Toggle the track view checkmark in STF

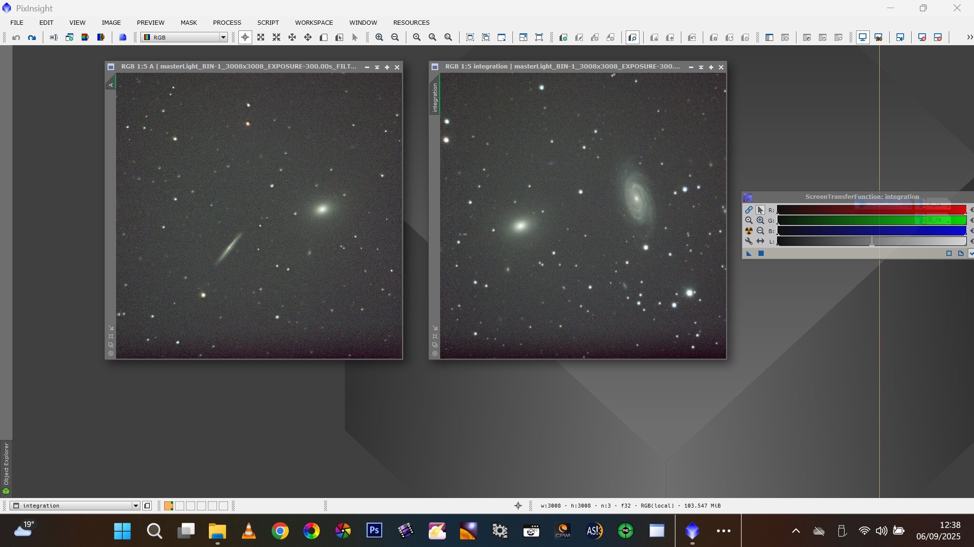(971, 254)
